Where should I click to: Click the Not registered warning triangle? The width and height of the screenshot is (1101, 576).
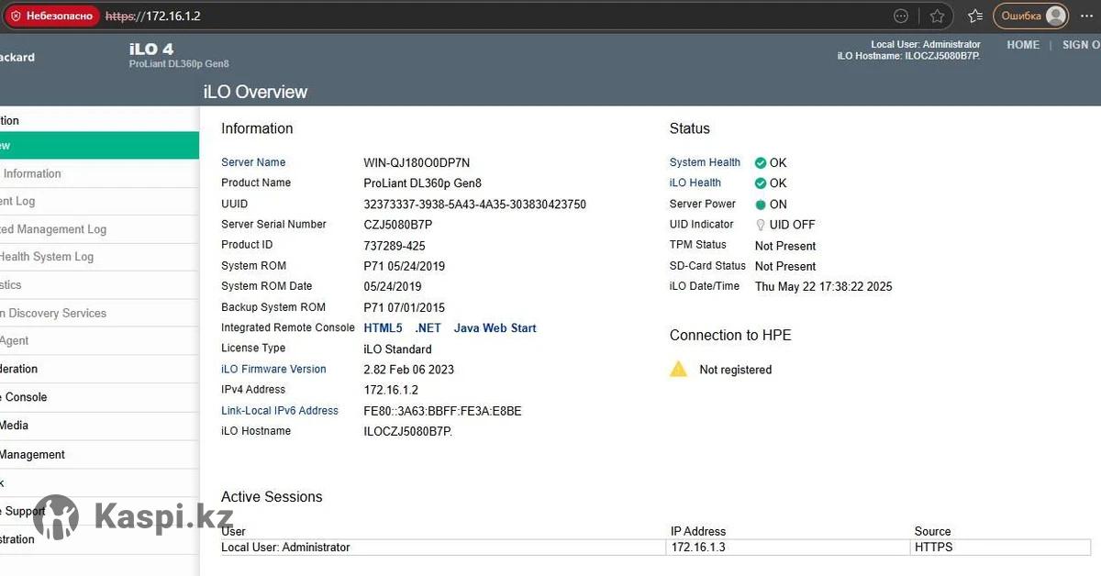click(678, 369)
